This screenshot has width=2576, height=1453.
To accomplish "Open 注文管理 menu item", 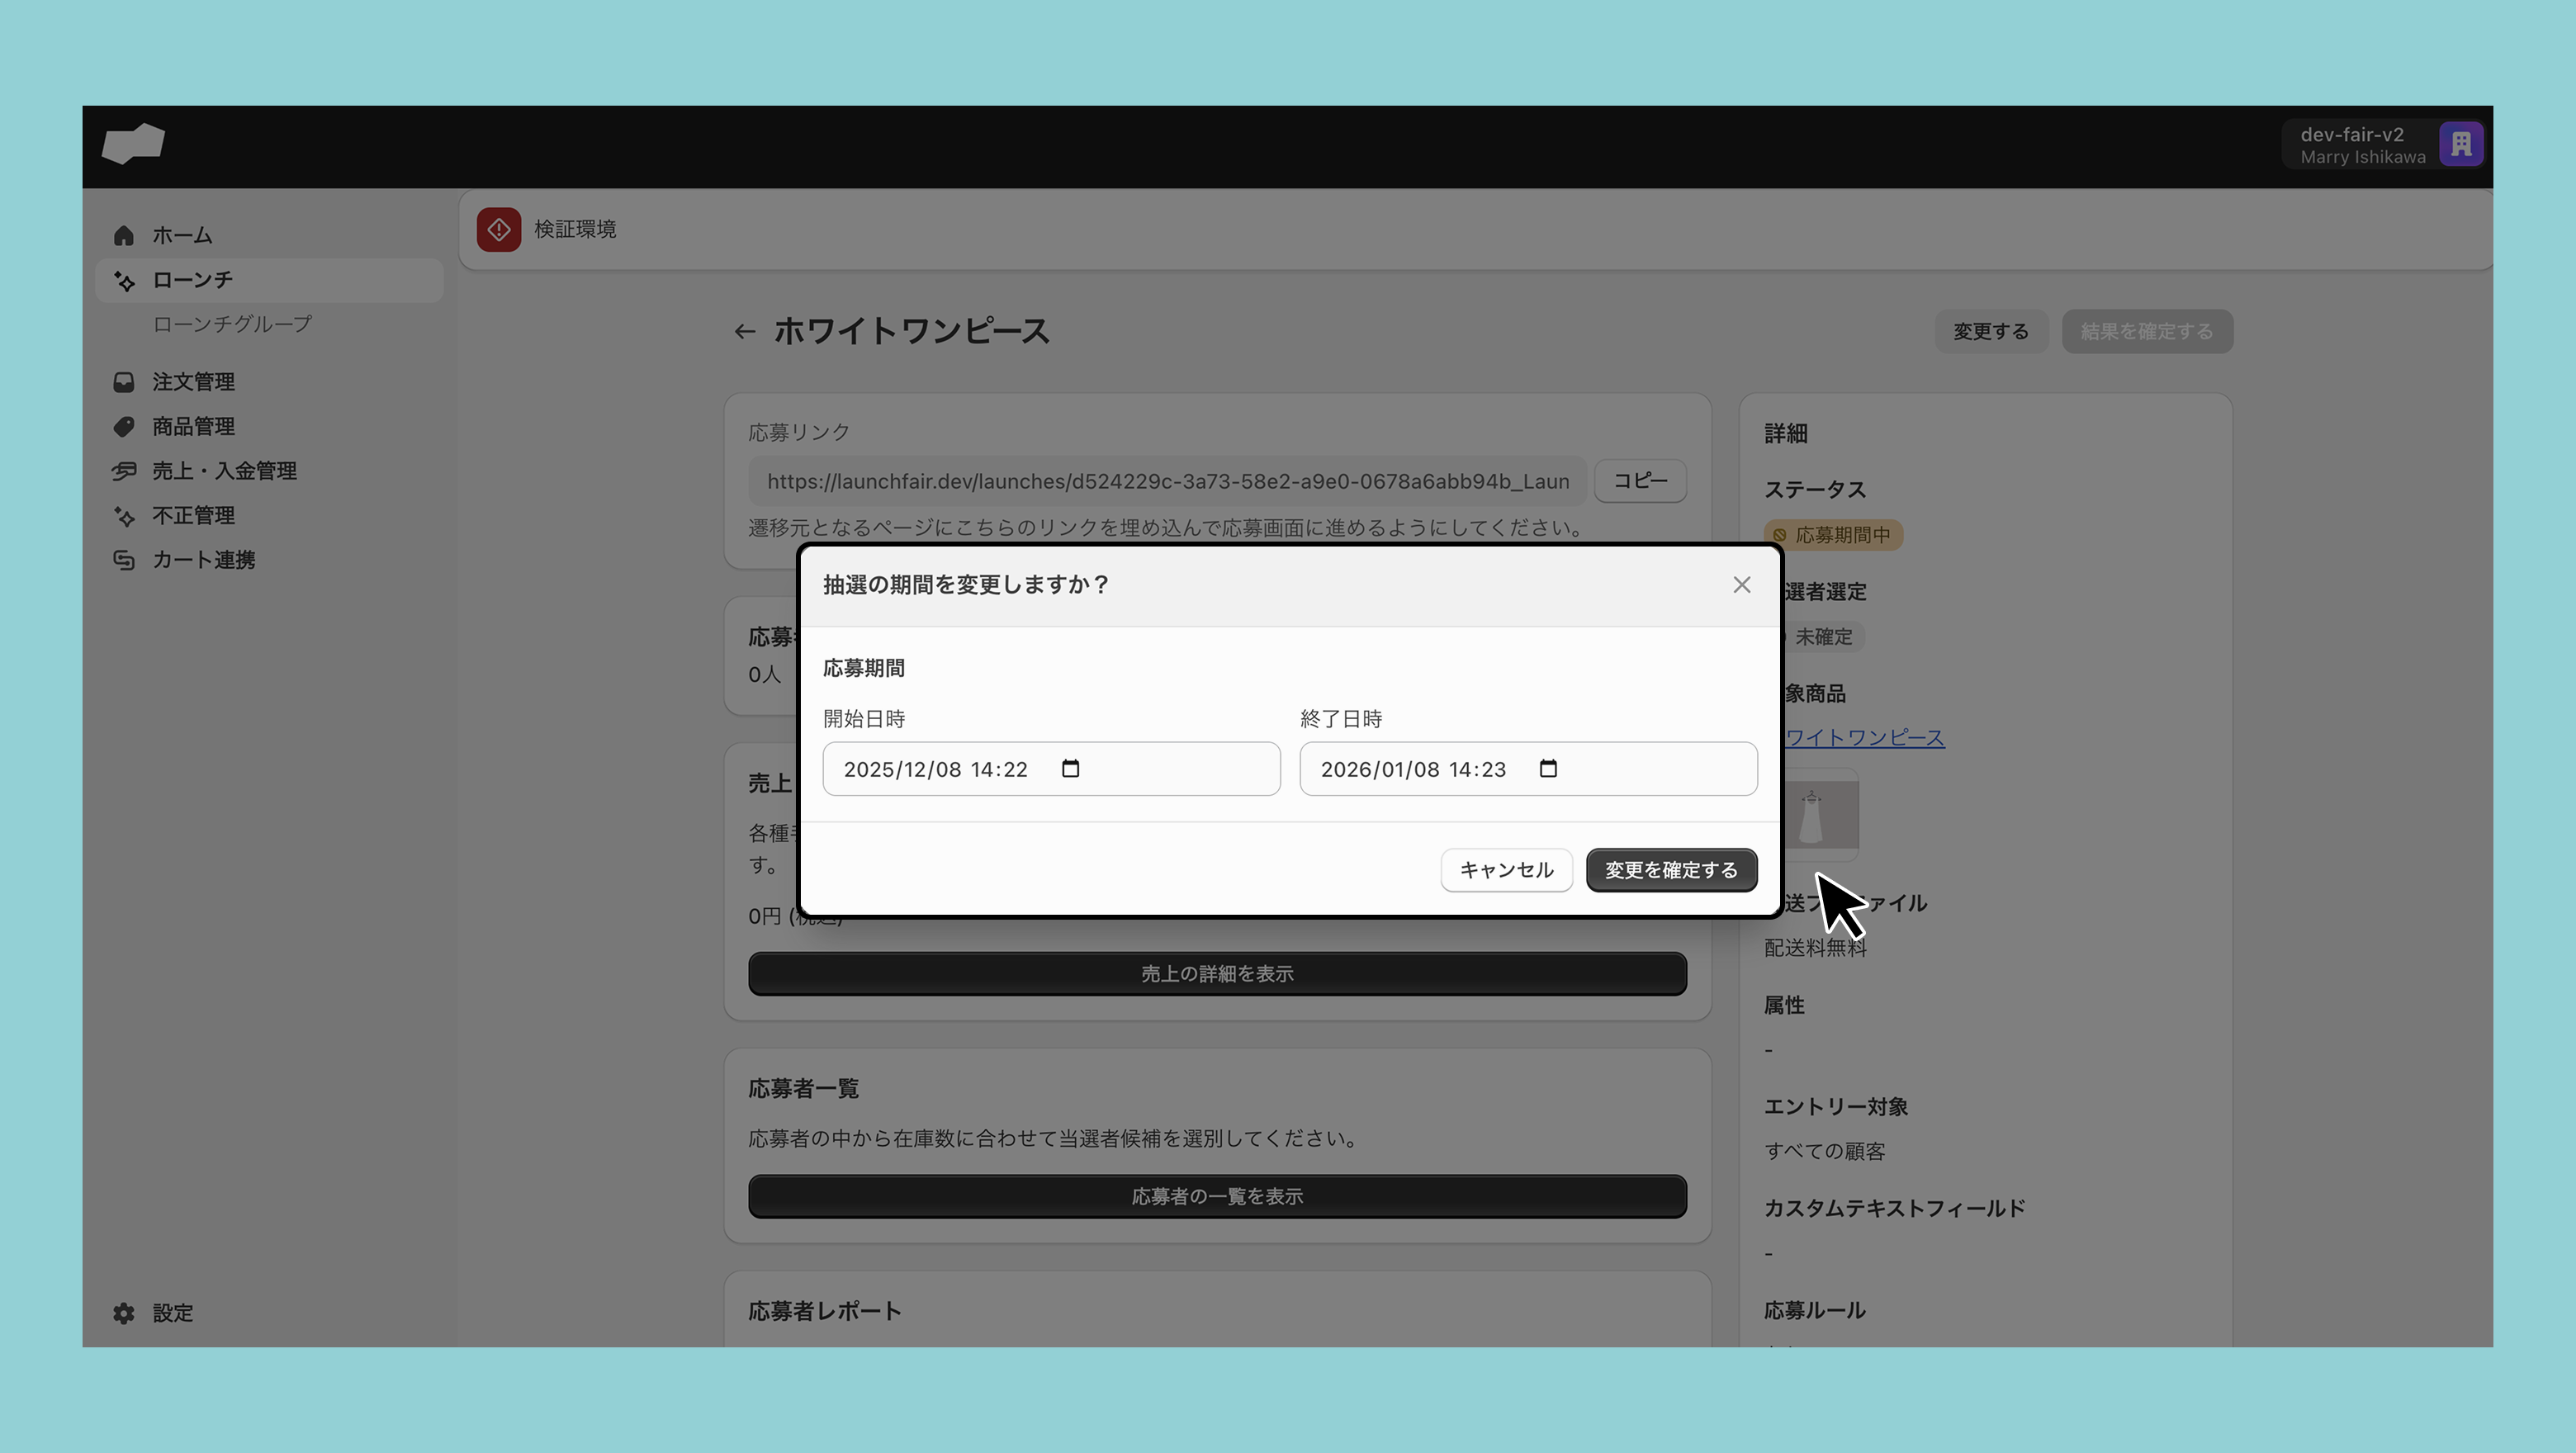I will click(193, 382).
